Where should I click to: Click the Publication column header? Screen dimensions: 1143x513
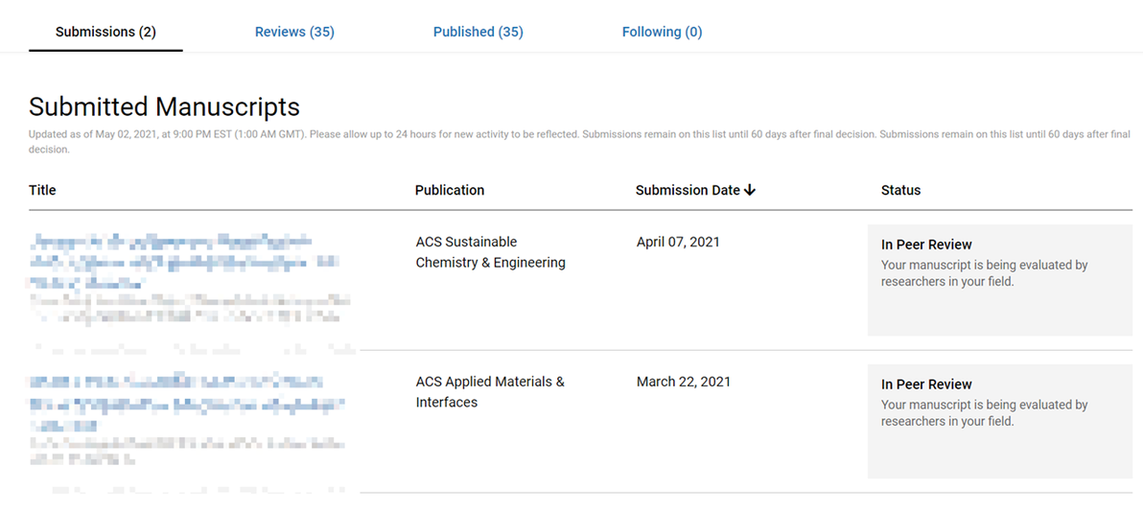[x=450, y=190]
